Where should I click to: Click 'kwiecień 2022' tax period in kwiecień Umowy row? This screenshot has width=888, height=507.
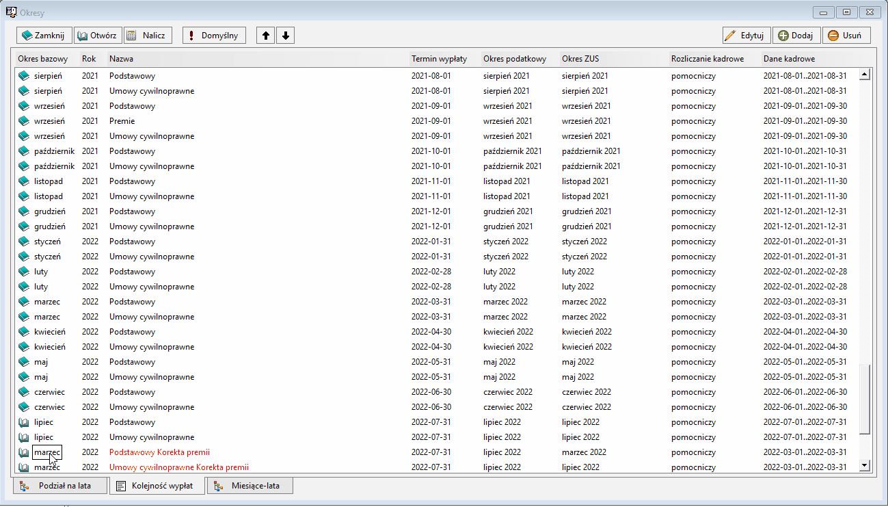(508, 347)
